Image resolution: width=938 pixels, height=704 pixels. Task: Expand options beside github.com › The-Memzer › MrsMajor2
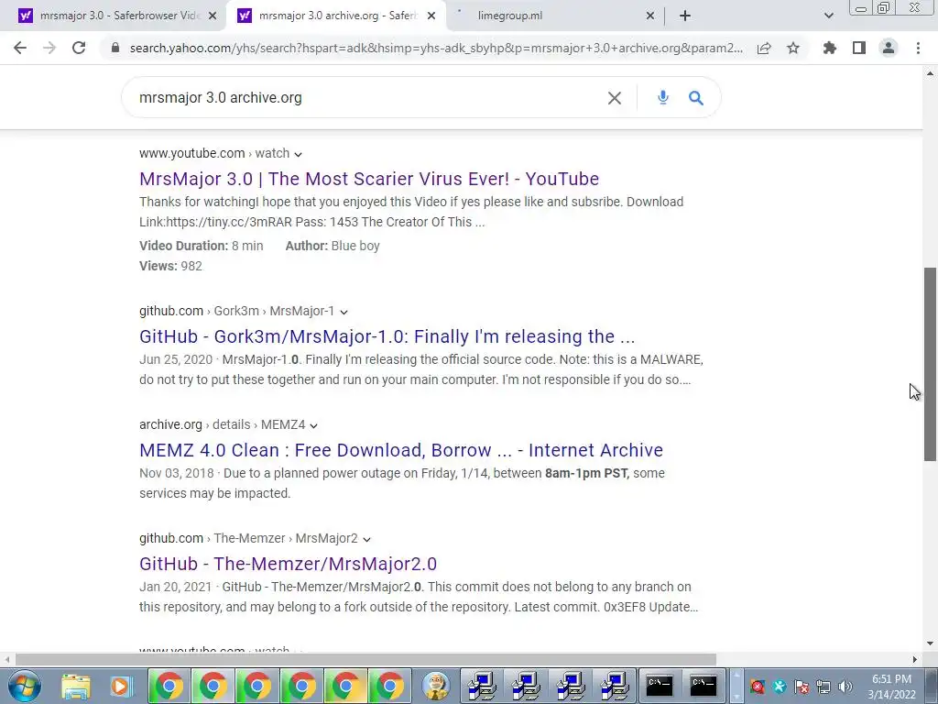(x=366, y=539)
